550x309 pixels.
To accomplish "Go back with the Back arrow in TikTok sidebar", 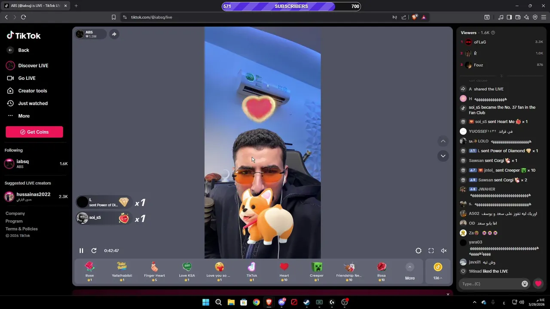I will (x=10, y=50).
